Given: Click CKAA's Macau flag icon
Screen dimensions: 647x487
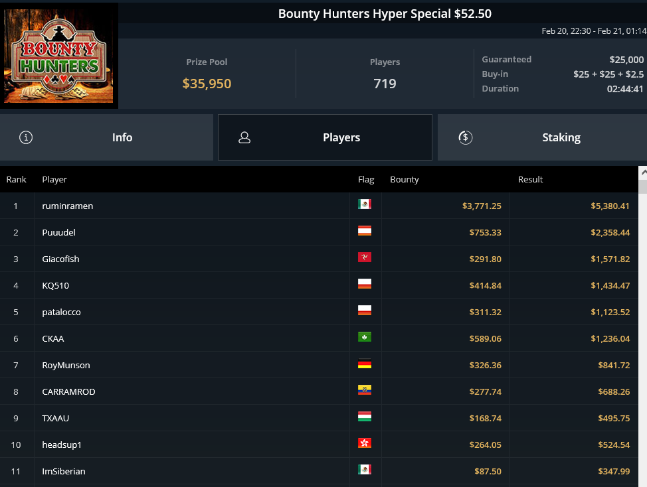Looking at the screenshot, I should pos(364,336).
